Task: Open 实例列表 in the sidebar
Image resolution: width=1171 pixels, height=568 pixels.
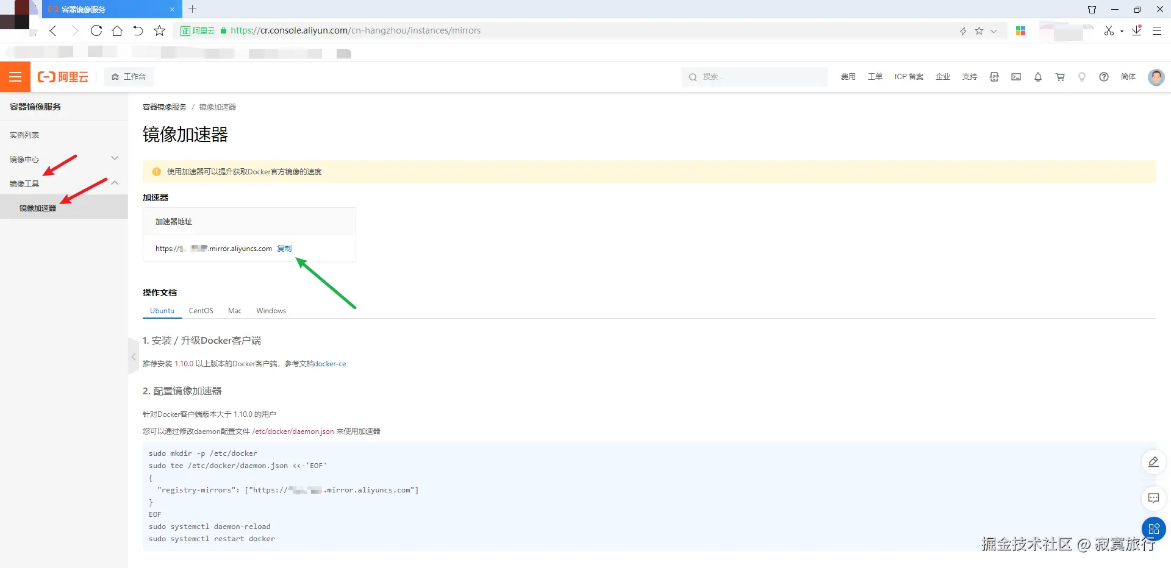Action: pos(24,135)
